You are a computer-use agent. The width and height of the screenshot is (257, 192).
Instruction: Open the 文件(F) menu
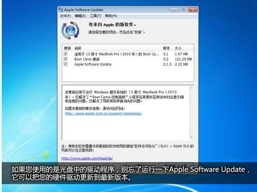pyautogui.click(x=65, y=16)
